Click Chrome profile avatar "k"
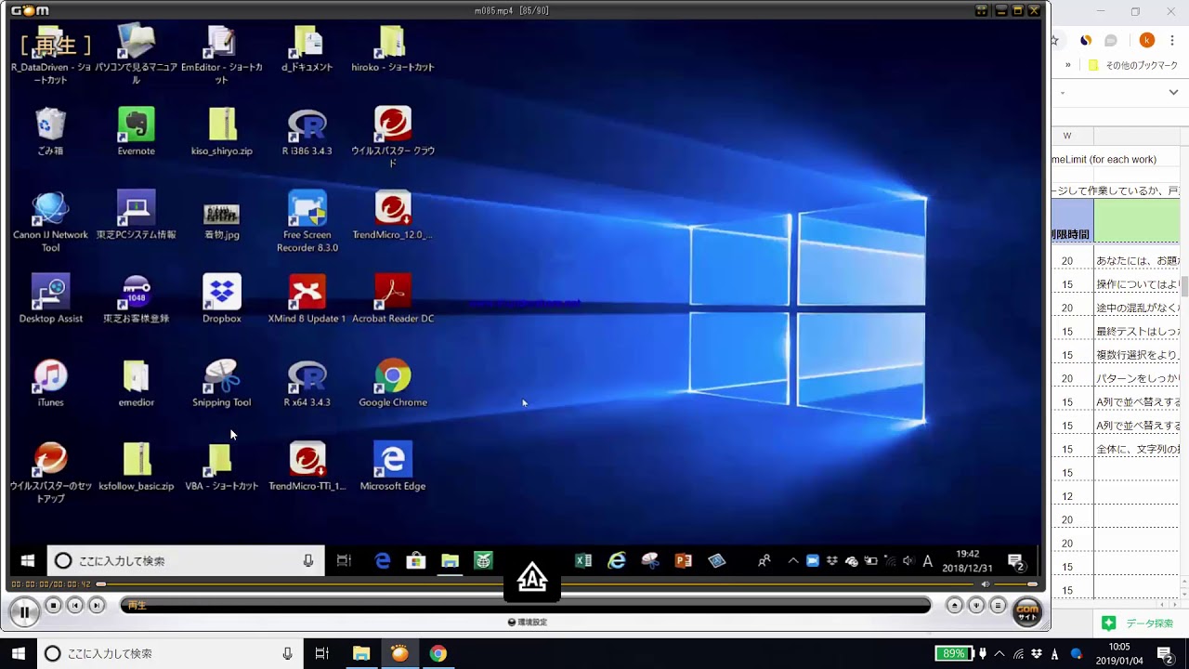Image resolution: width=1189 pixels, height=669 pixels. tap(1147, 40)
